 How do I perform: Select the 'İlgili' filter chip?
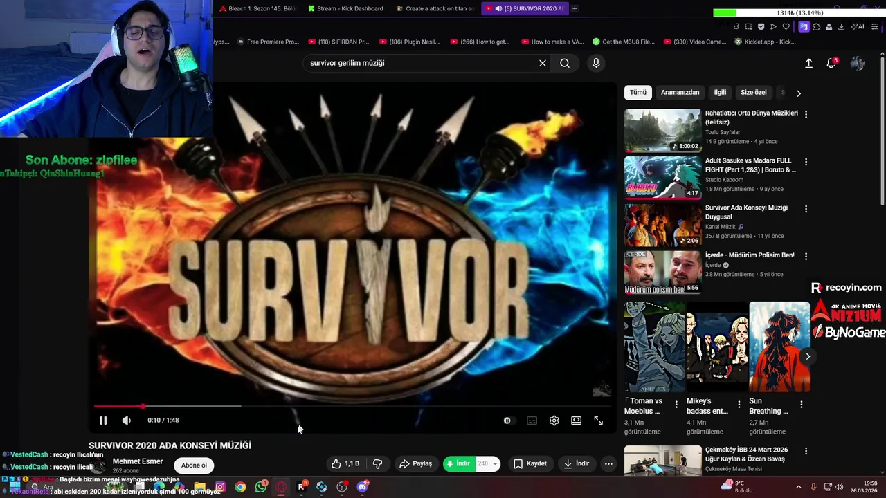tap(720, 92)
